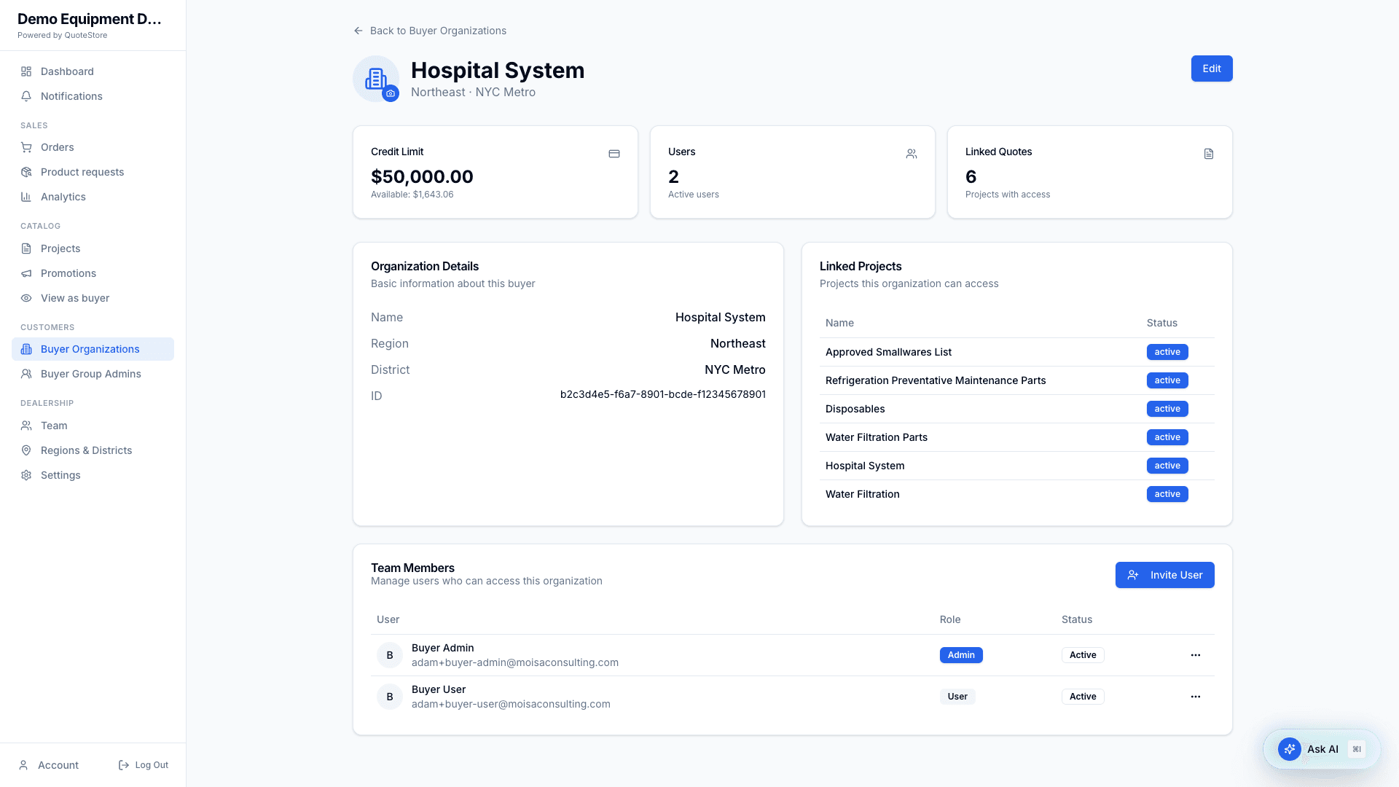Screen dimensions: 1399x787
Task: Click the $50,000.00 credit limit value
Action: point(422,176)
